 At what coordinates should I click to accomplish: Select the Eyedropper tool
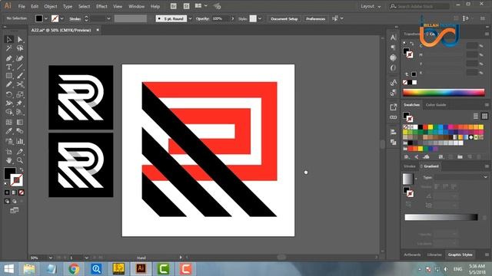(x=8, y=131)
